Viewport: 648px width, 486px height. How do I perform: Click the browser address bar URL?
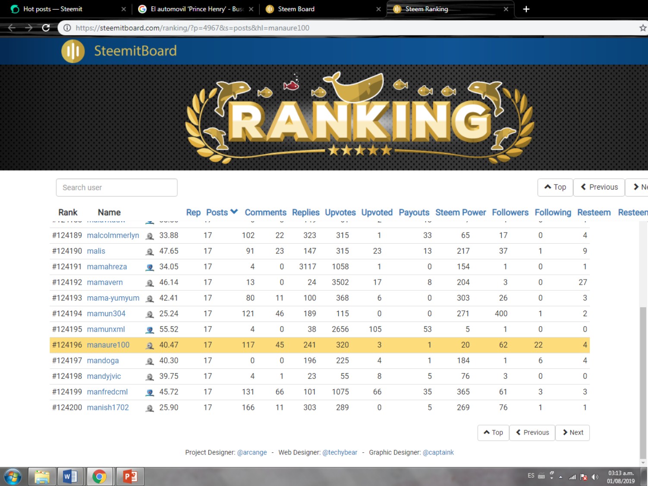(x=192, y=28)
